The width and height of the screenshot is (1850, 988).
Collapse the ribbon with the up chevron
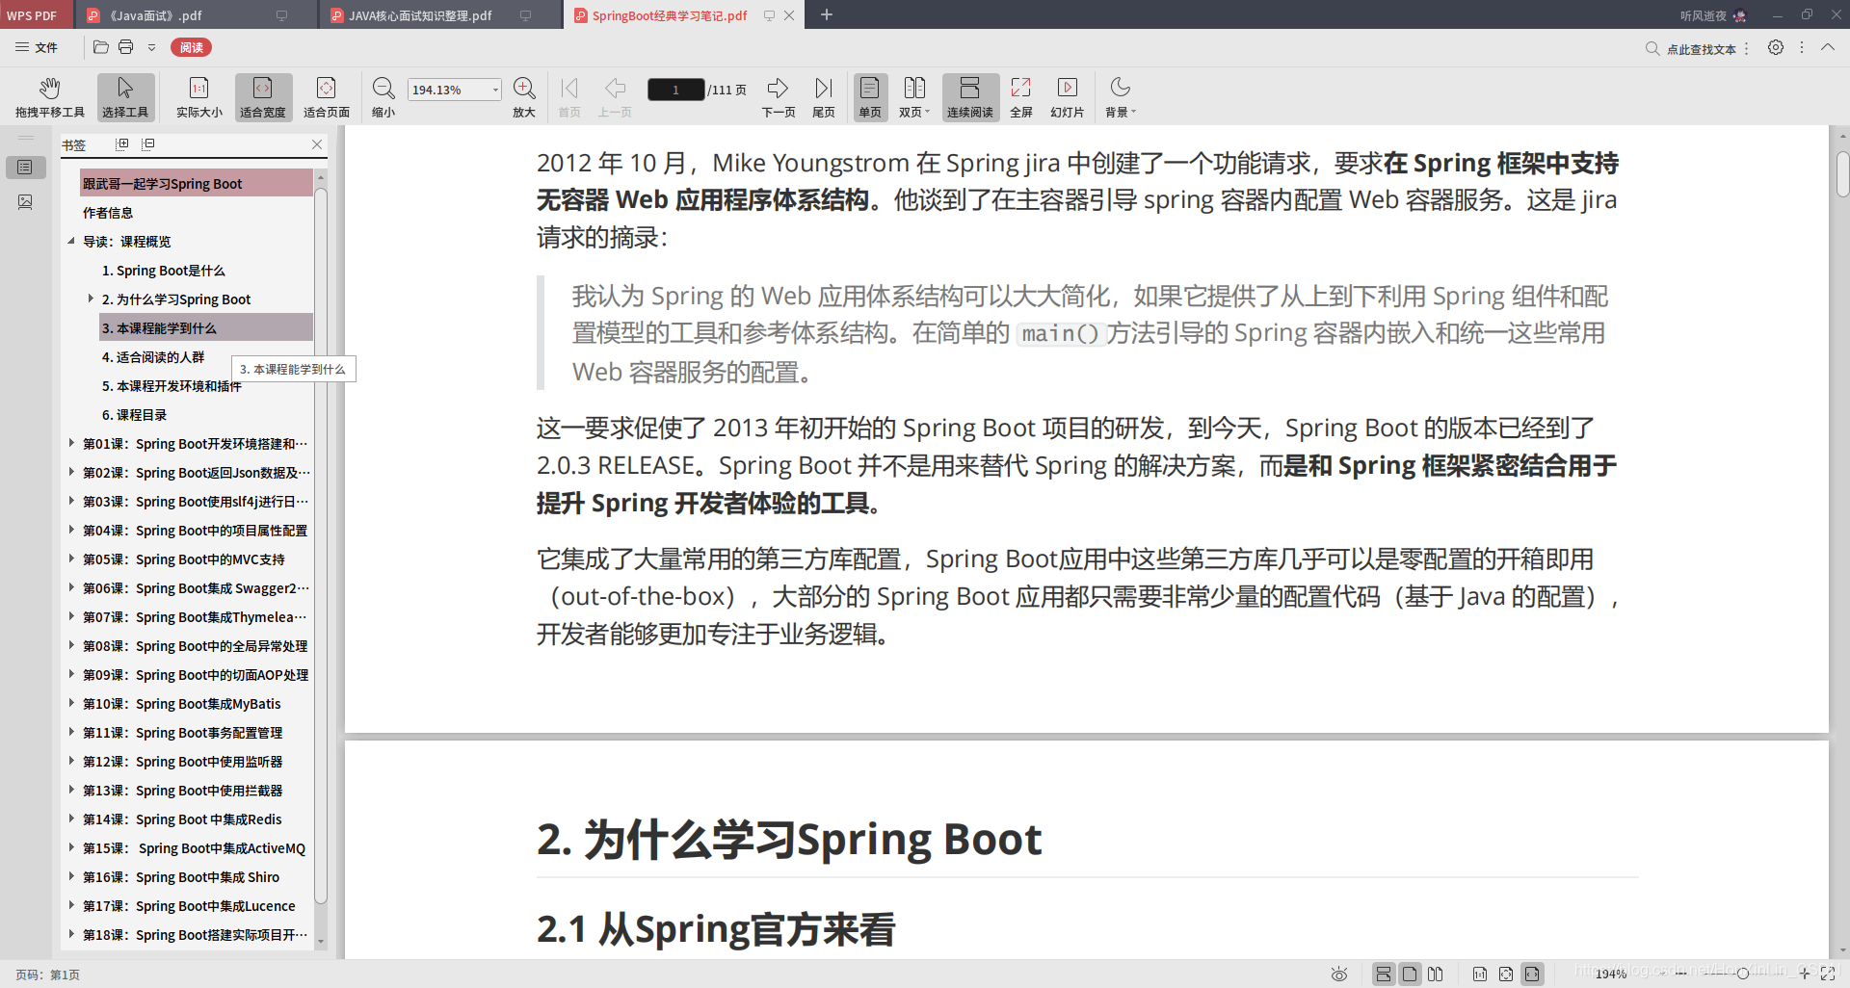pyautogui.click(x=1828, y=47)
